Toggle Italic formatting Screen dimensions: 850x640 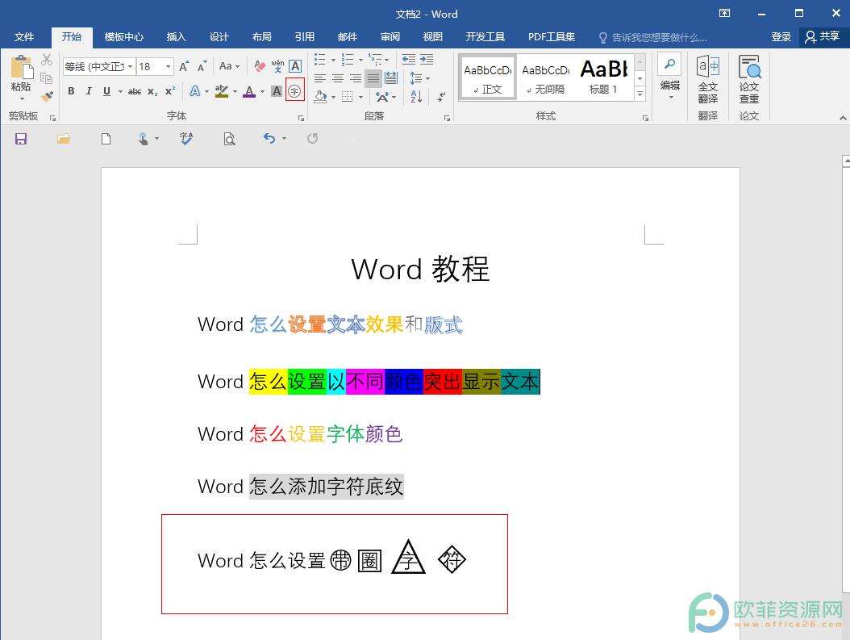tap(89, 91)
